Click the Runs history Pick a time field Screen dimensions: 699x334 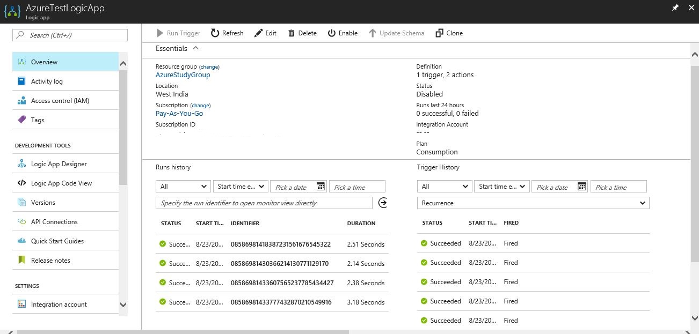coord(357,187)
